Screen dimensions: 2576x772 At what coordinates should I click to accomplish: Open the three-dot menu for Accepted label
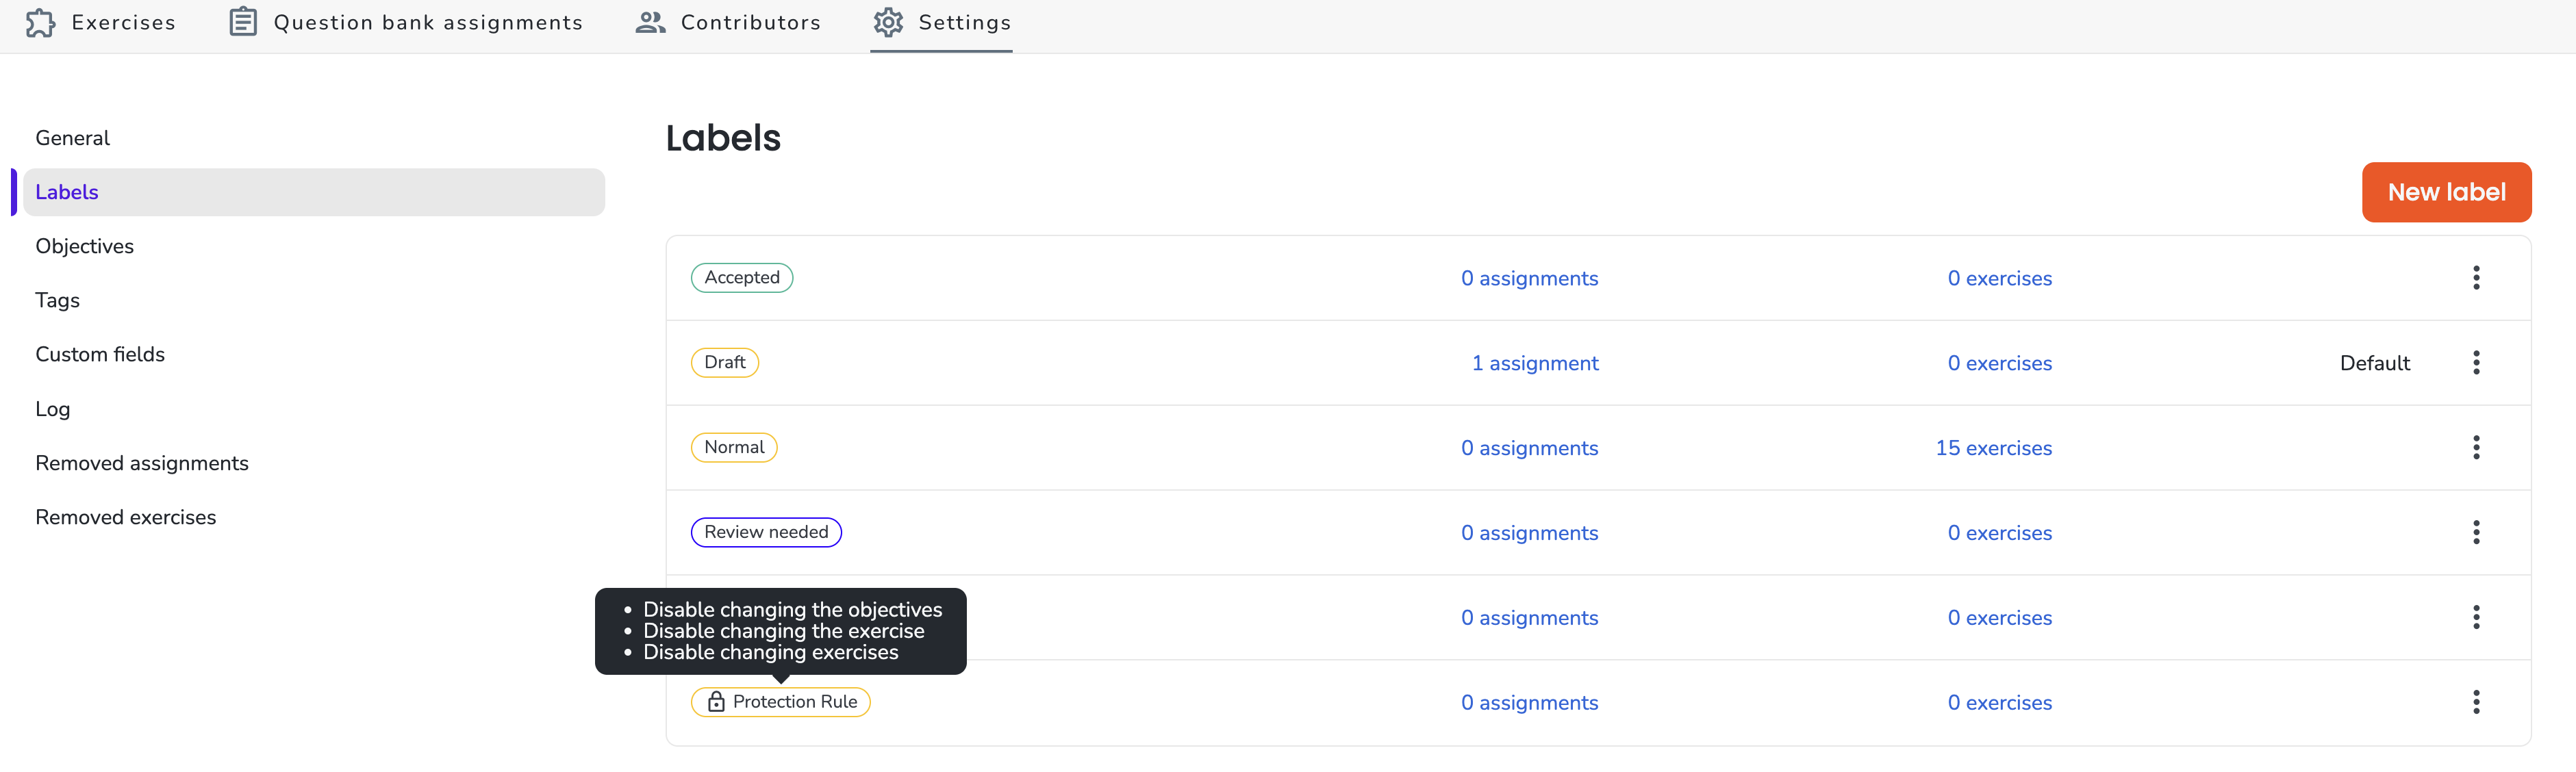click(2476, 278)
